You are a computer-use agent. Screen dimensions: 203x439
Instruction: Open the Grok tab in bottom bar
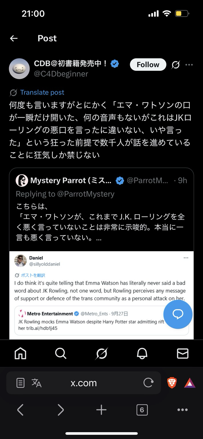click(x=101, y=354)
